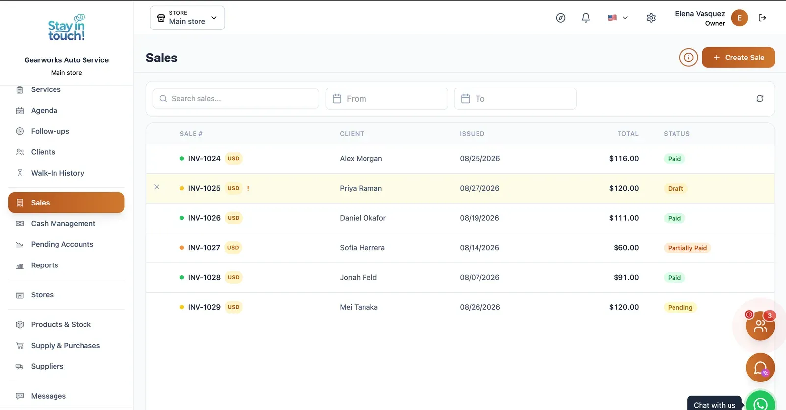Open notifications bell

(586, 18)
